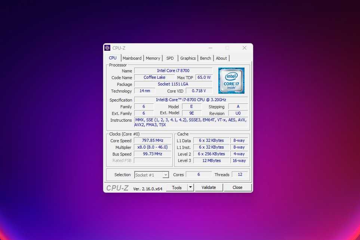This screenshot has width=360, height=240.
Task: Click the Family value field
Action: 144,107
